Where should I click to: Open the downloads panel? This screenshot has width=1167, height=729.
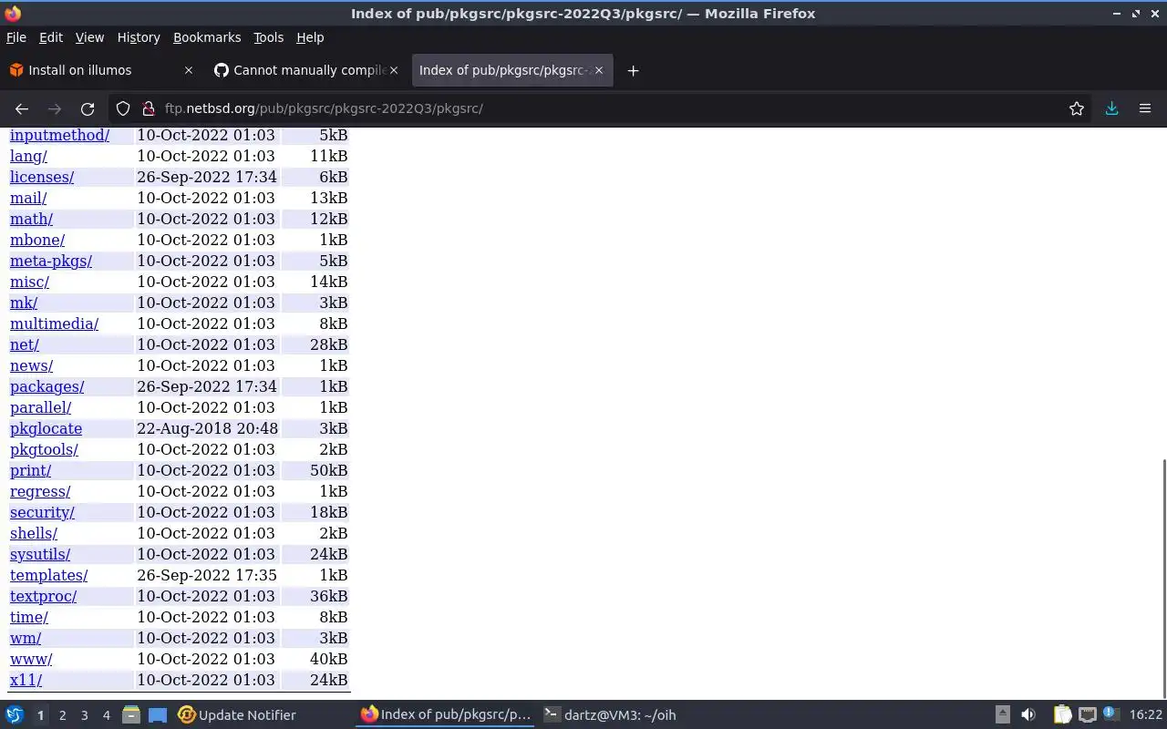[1111, 108]
